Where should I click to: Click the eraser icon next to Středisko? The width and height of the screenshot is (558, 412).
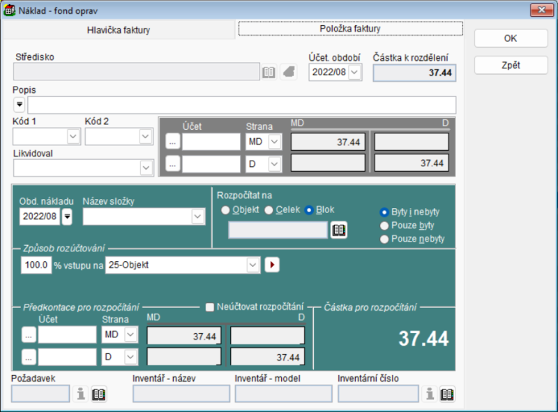(288, 72)
